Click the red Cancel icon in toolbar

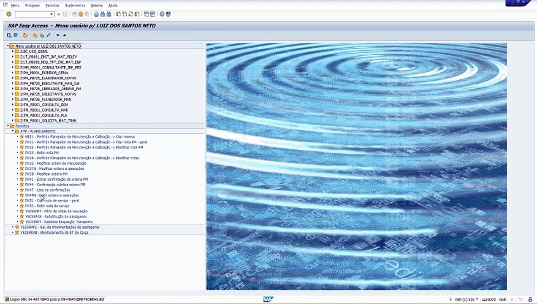click(87, 14)
